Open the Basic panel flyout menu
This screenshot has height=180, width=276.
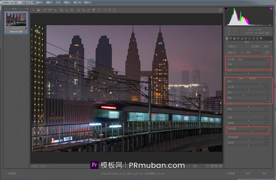tap(271, 42)
